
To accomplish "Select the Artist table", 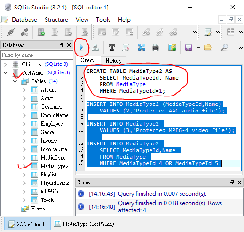I will (47, 98).
